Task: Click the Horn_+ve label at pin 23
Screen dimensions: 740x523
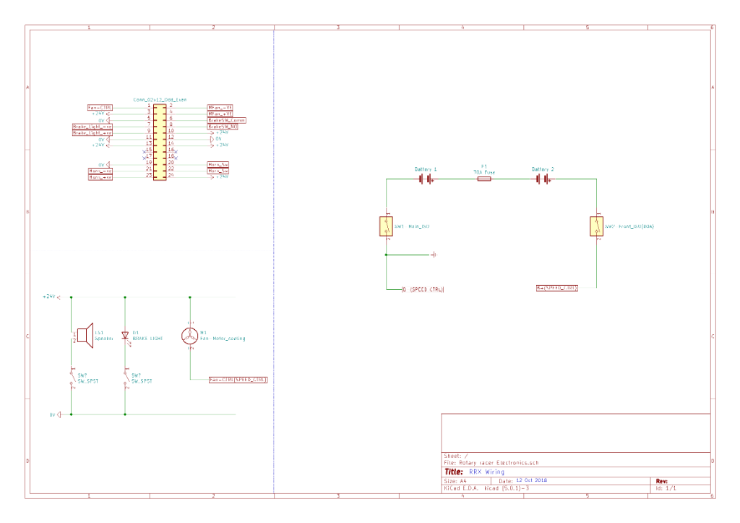Action: click(x=100, y=177)
